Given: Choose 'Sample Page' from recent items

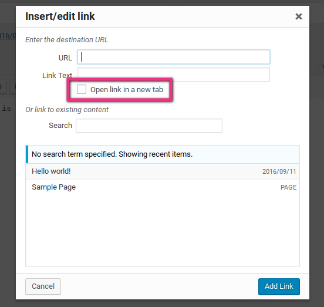Looking at the screenshot, I should pyautogui.click(x=163, y=187).
